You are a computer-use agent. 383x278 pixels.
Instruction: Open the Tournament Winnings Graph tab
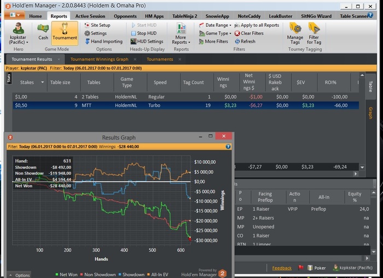[x=99, y=59]
